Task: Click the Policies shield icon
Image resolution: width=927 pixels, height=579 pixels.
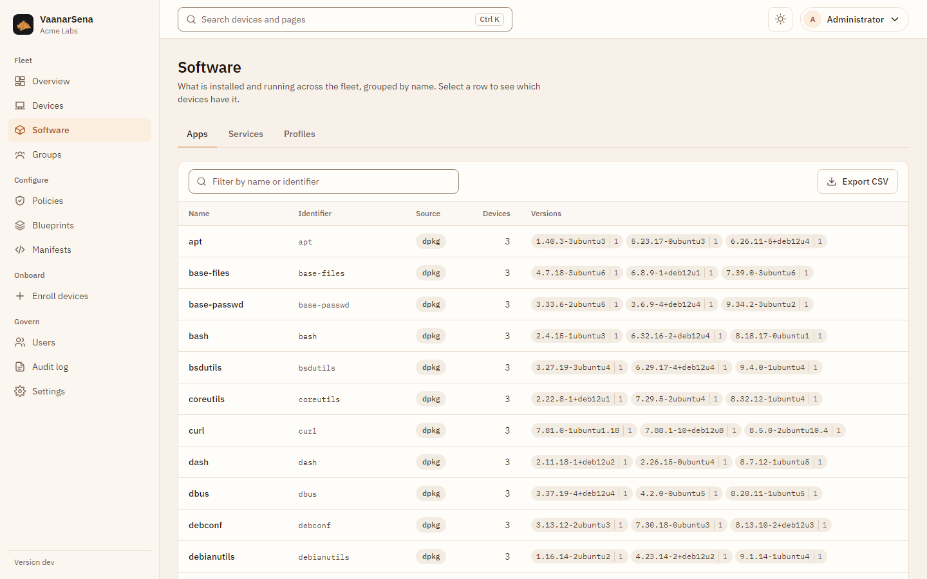Action: click(x=20, y=201)
